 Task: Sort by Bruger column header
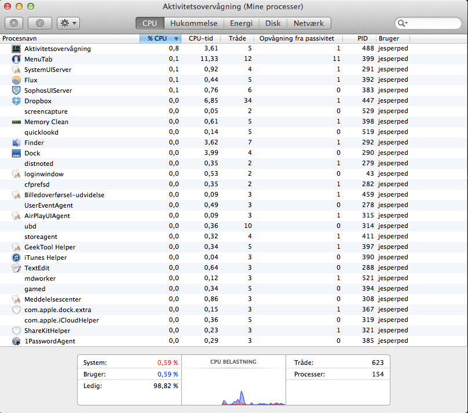point(393,38)
